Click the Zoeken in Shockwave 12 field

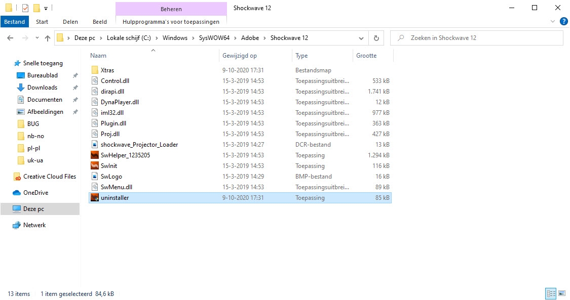click(x=477, y=38)
